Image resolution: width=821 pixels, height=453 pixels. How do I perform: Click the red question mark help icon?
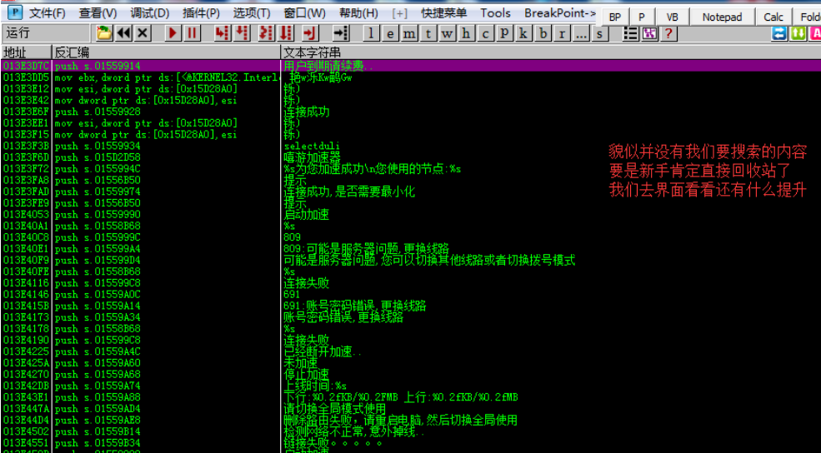[x=668, y=33]
